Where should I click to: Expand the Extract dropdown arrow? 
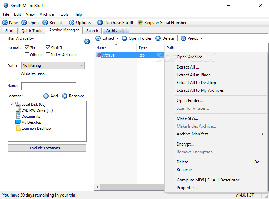point(118,38)
